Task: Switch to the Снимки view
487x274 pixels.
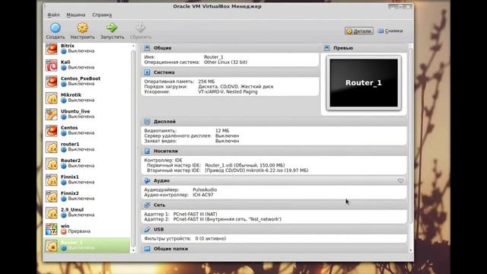Action: click(390, 30)
